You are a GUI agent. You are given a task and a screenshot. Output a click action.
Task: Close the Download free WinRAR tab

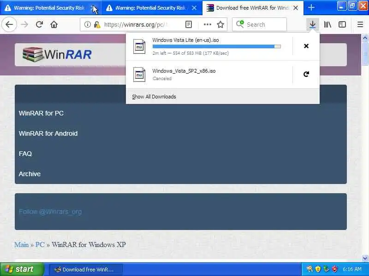[296, 8]
